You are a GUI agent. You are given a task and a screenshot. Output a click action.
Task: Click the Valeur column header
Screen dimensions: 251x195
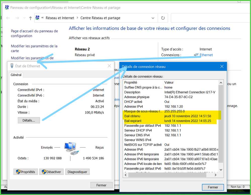click(x=191, y=83)
